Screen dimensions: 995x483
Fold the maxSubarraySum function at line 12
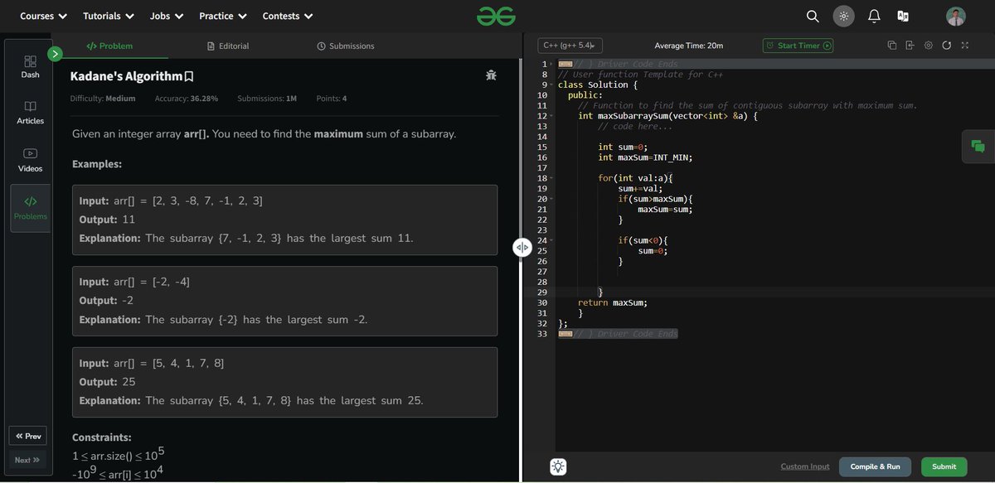coord(551,116)
